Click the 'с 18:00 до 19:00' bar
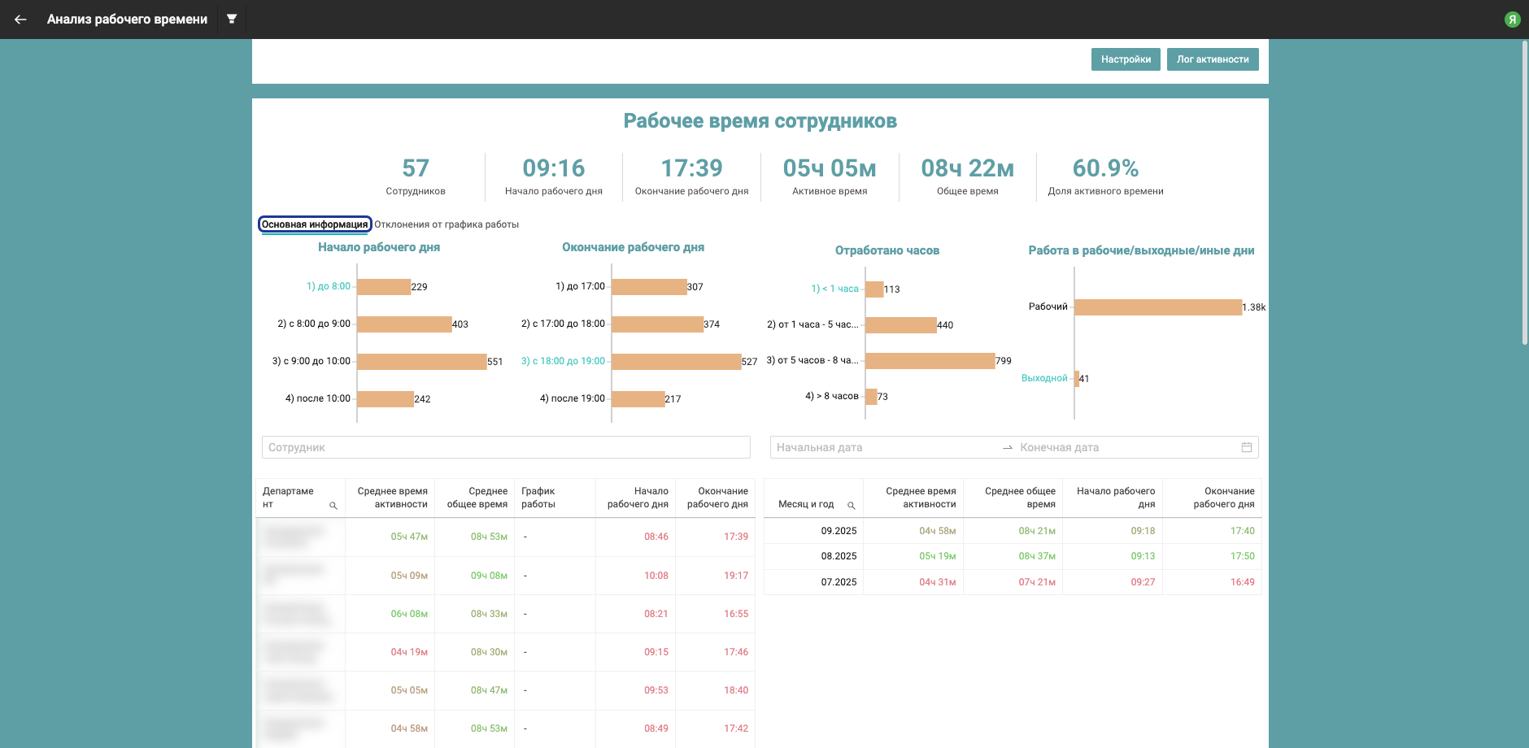The image size is (1529, 748). click(676, 362)
